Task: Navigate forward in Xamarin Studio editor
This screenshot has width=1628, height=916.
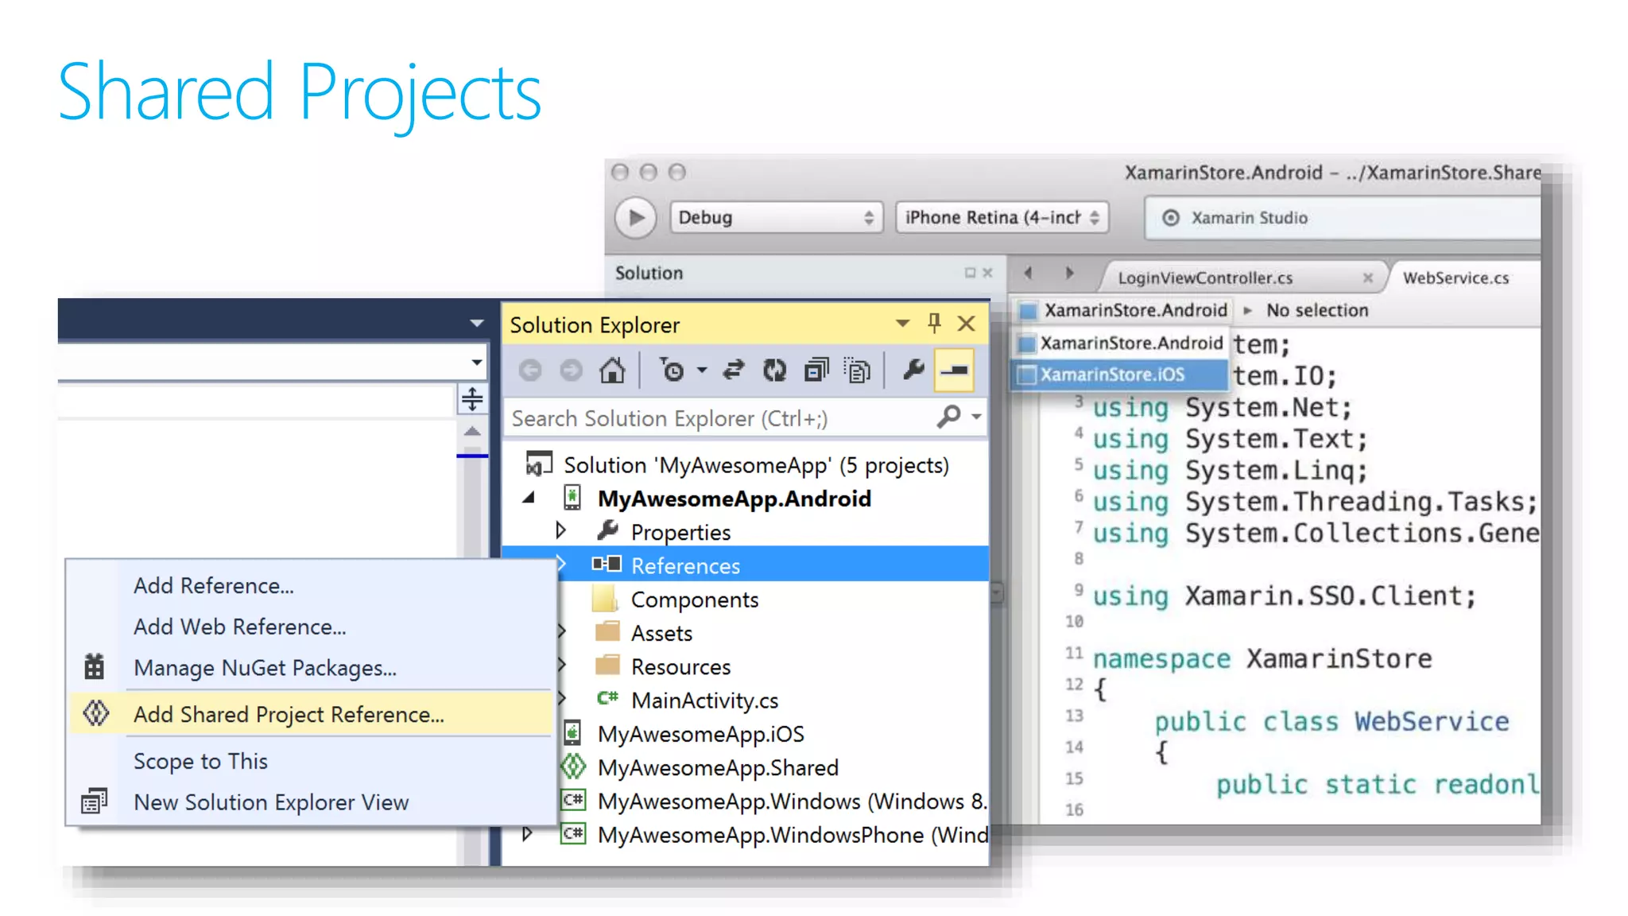Action: (x=1069, y=273)
